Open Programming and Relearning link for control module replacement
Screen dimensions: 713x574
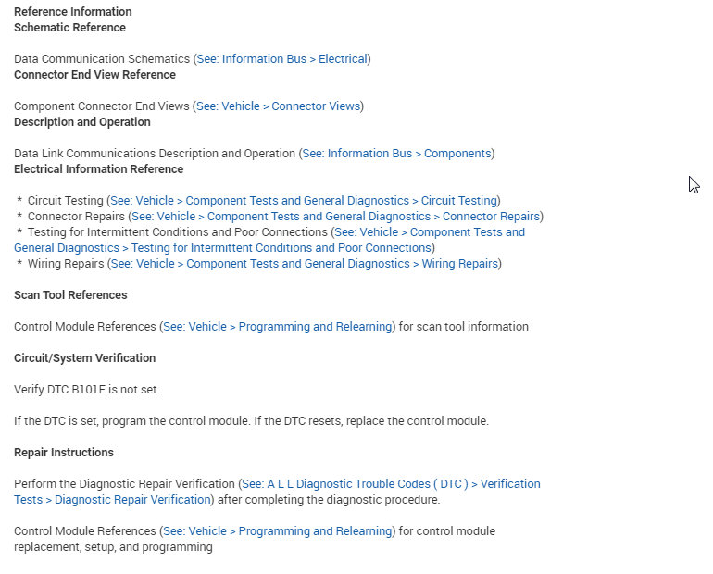click(277, 531)
